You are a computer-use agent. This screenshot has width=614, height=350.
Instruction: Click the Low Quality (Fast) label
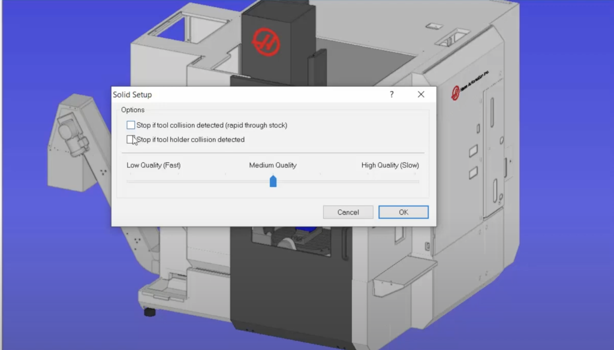(153, 165)
